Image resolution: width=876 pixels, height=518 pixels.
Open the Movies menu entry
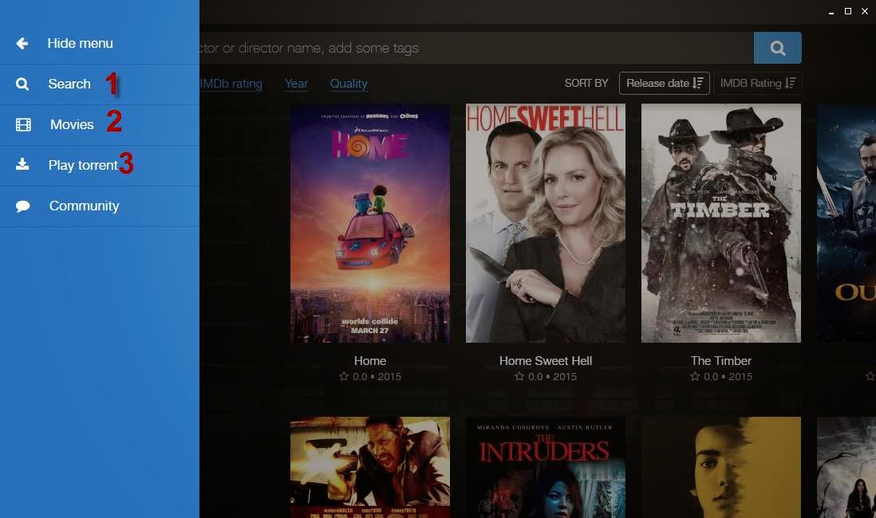click(x=100, y=125)
